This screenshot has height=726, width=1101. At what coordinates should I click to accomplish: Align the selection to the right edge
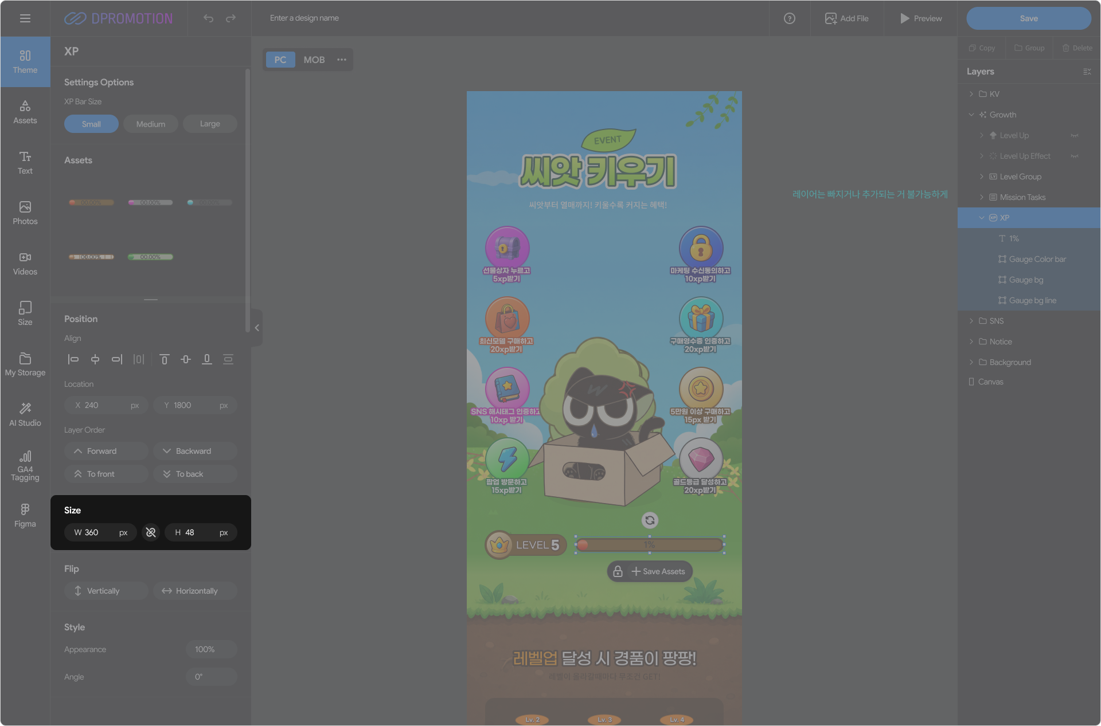(117, 359)
